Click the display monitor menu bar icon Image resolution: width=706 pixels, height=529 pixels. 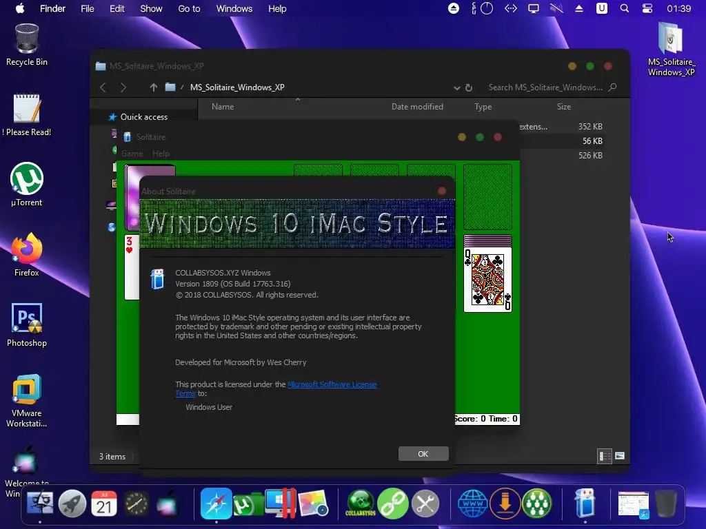[534, 8]
